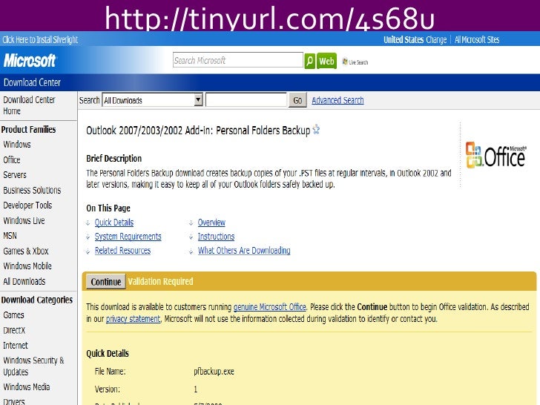This screenshot has height=405, width=540.
Task: Select Internet in the sidebar
Action: (x=16, y=346)
